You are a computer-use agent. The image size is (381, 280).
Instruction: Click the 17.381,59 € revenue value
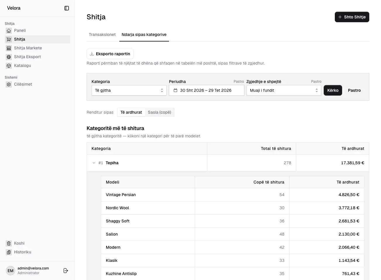click(353, 163)
